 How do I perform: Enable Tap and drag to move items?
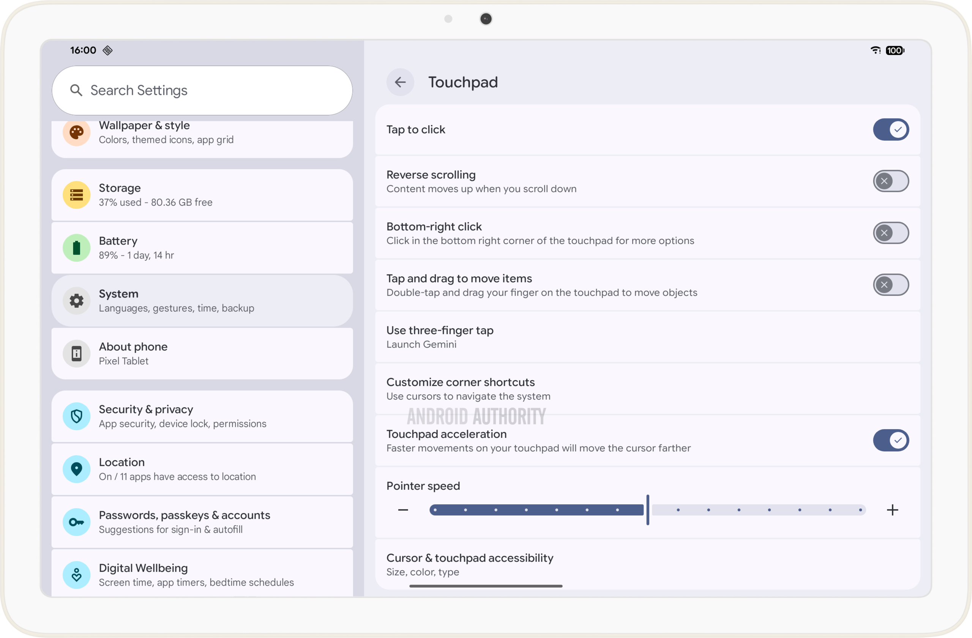tap(891, 285)
